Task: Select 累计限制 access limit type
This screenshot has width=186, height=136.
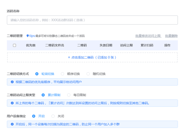Action: coord(43,95)
